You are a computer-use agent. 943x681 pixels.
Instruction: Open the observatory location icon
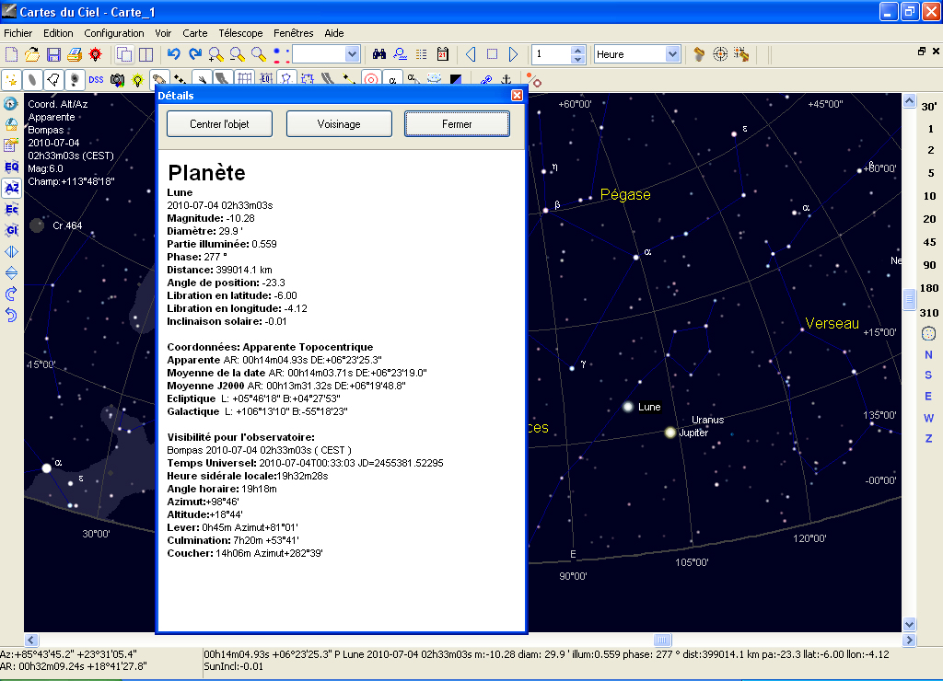(x=11, y=124)
